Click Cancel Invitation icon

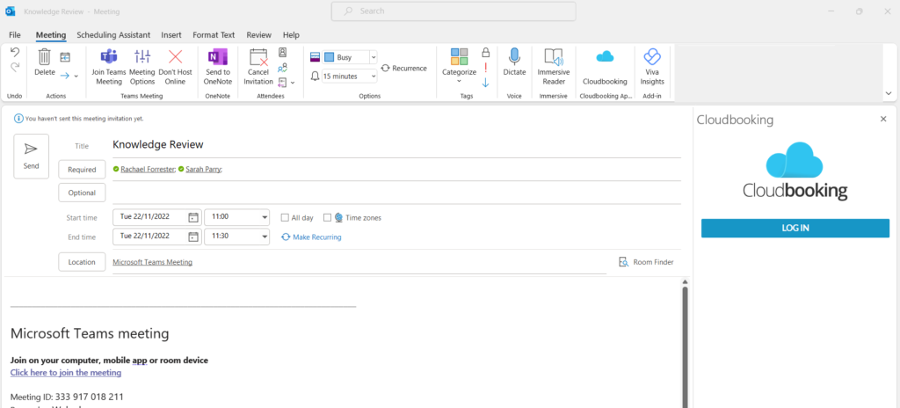(258, 67)
